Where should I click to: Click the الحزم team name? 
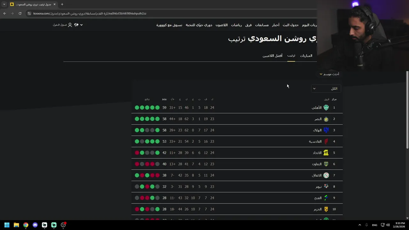coord(318,209)
